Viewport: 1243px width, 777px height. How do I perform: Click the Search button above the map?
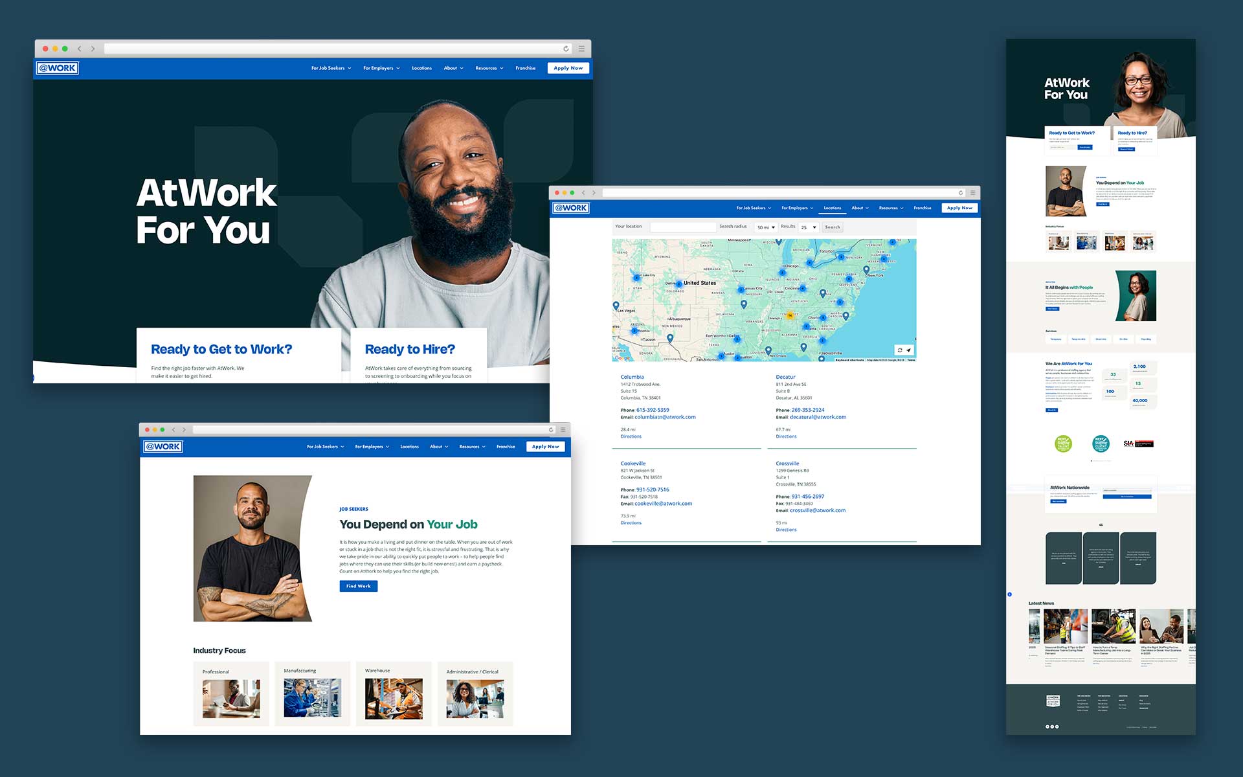click(x=833, y=227)
